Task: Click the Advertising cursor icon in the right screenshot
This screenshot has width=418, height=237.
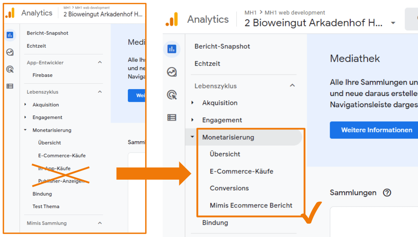Action: click(x=172, y=95)
